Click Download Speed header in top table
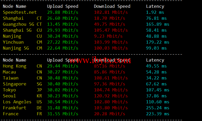202x121 pixels. coord(112,6)
